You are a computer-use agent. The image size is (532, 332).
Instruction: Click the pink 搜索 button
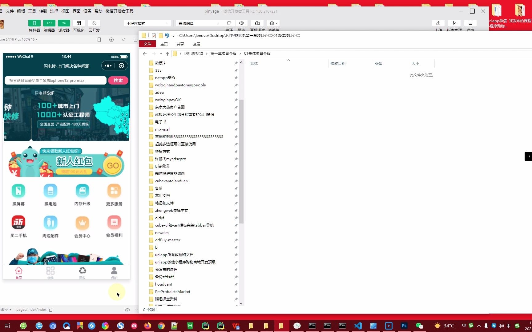click(118, 81)
